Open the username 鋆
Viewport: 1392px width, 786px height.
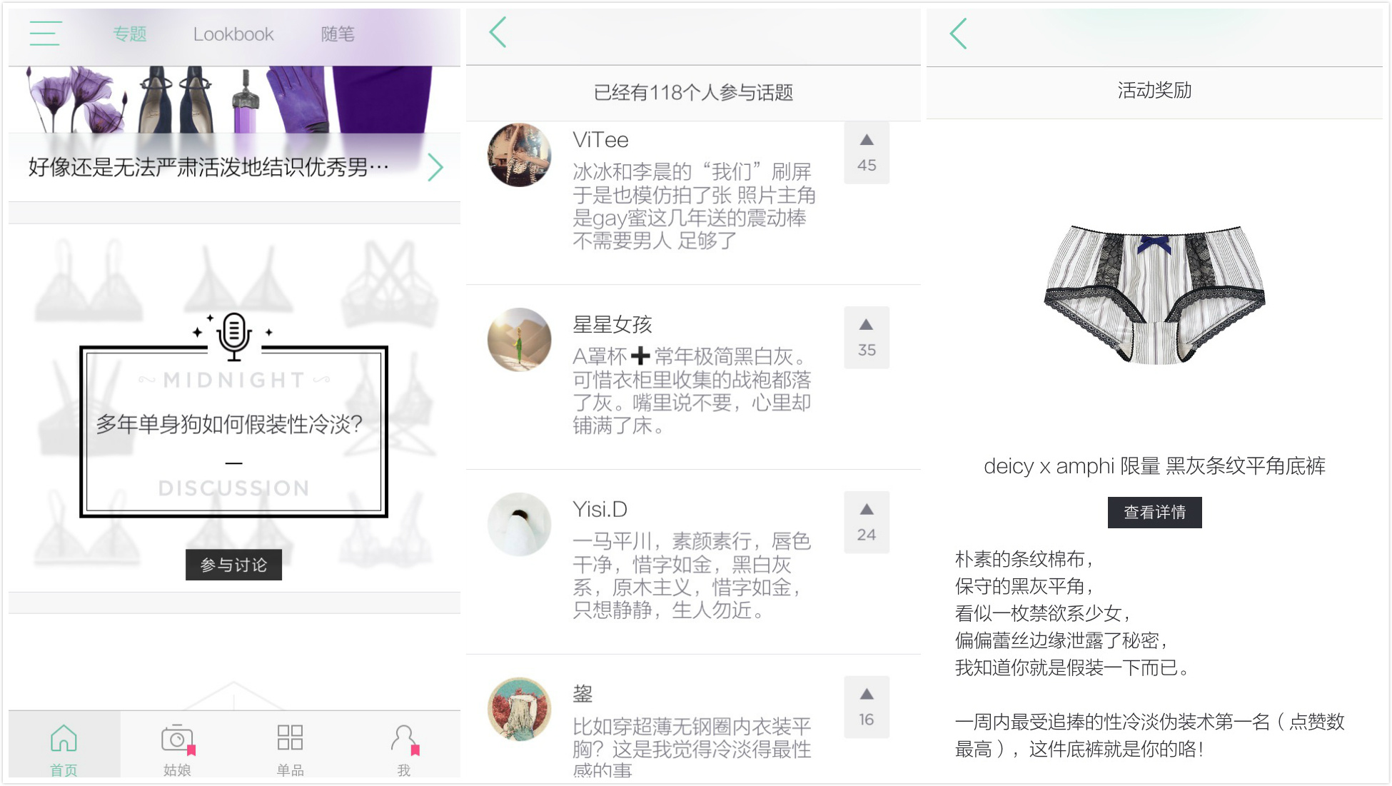(582, 694)
